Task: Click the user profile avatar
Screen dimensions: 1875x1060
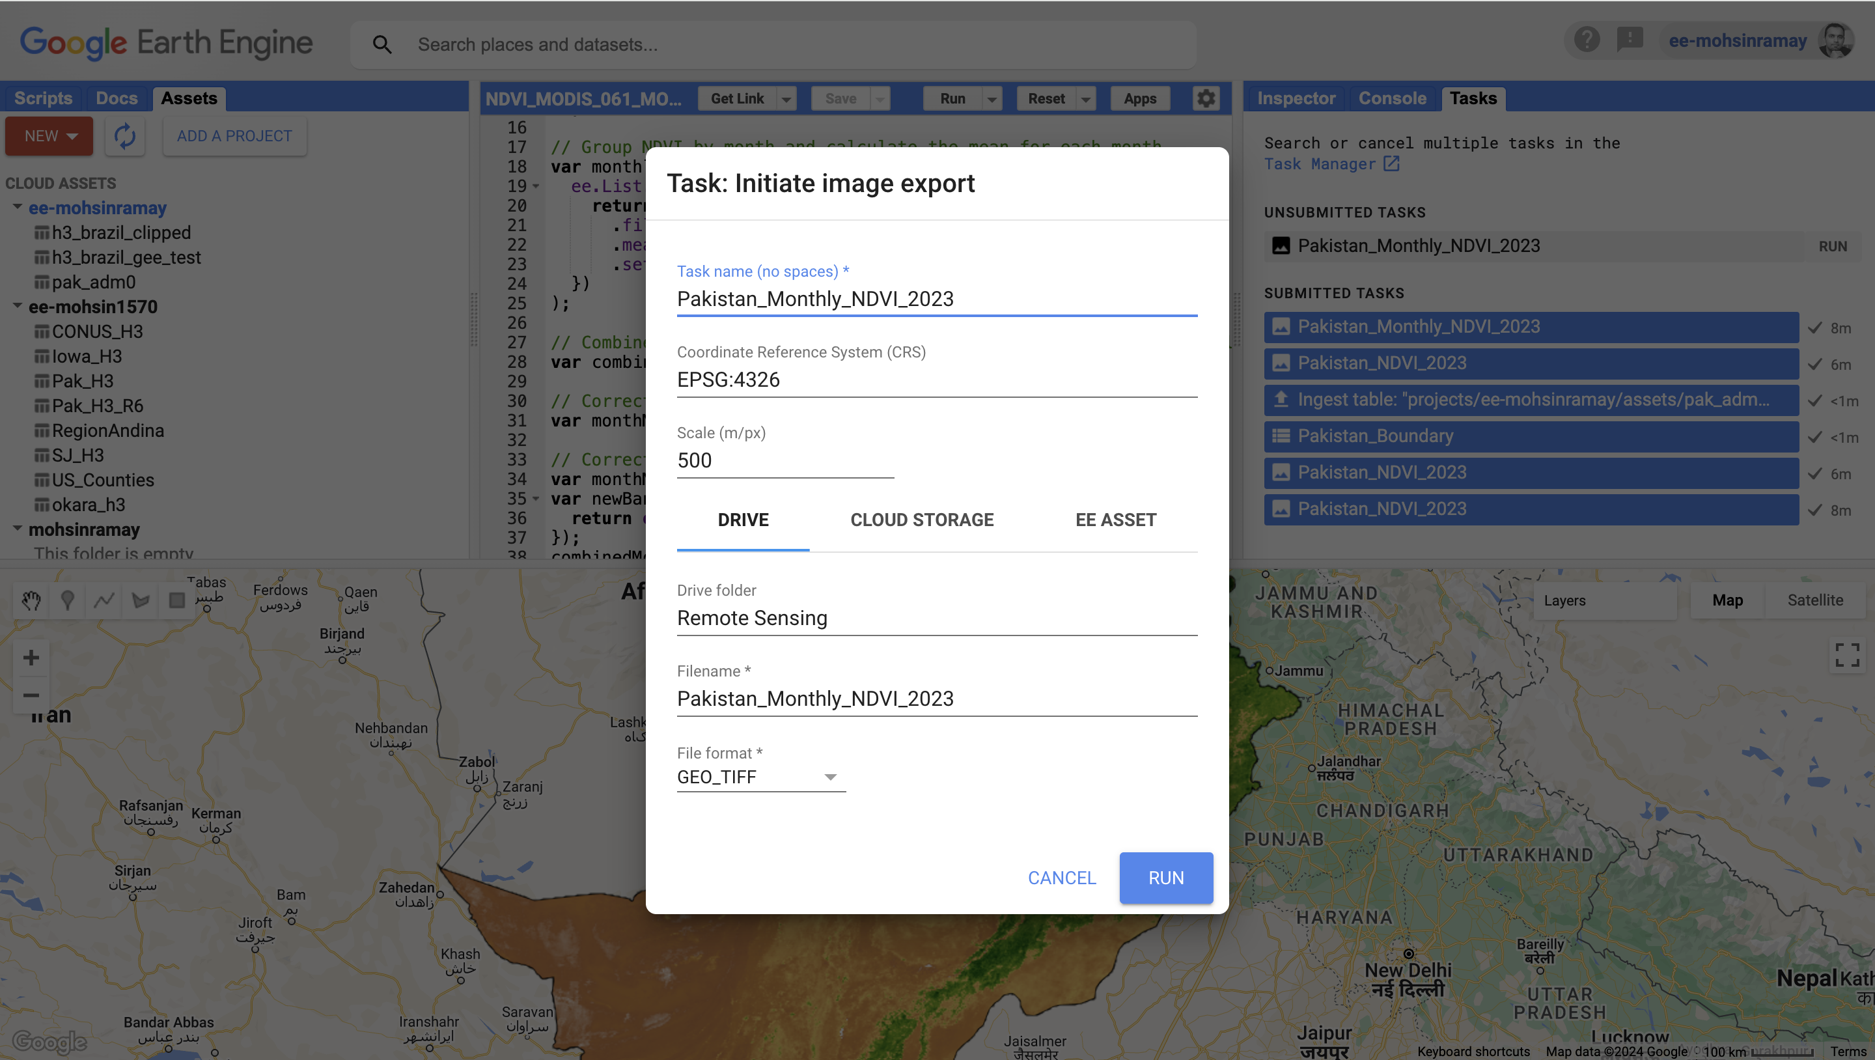Action: tap(1836, 40)
